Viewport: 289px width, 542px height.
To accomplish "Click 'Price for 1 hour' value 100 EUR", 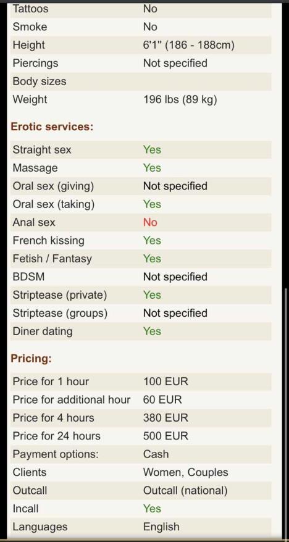I will [x=165, y=381].
